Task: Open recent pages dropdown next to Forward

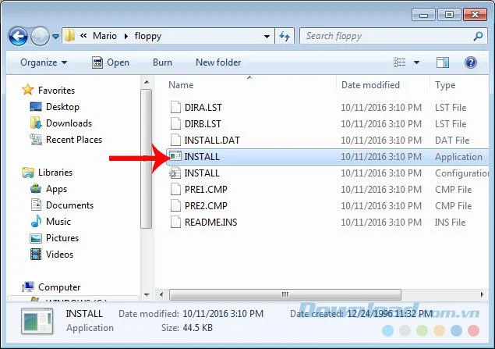Action: pyautogui.click(x=55, y=37)
